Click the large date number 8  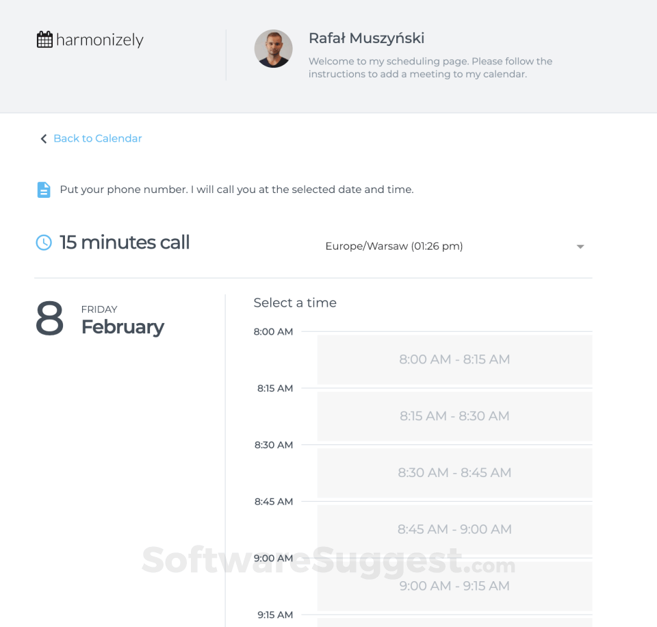(x=49, y=319)
